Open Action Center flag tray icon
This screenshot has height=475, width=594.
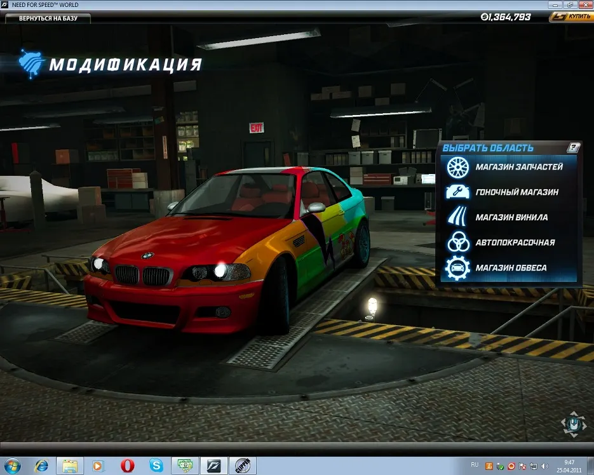(522, 466)
